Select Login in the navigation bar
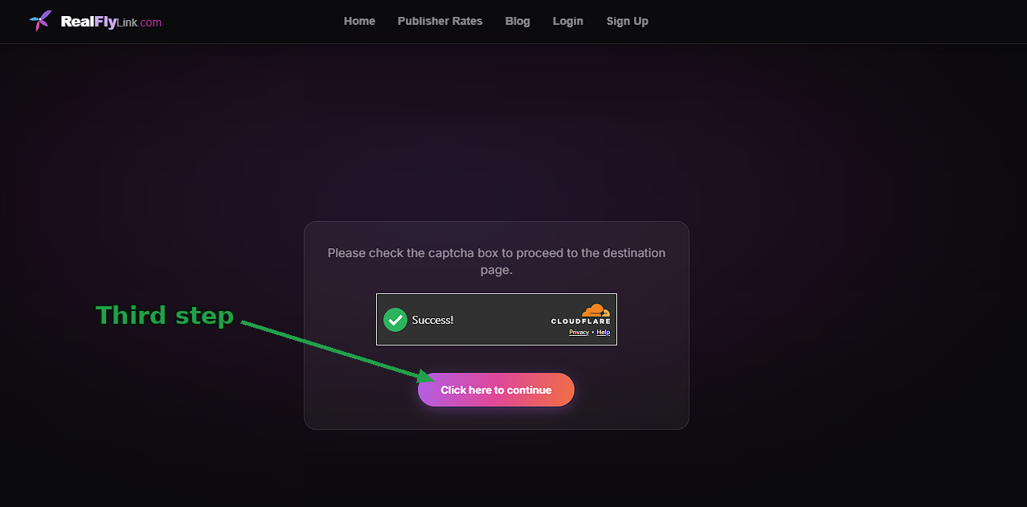Viewport: 1027px width, 507px height. pos(567,21)
